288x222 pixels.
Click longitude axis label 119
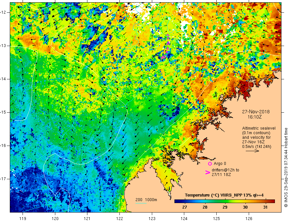tap(23, 218)
